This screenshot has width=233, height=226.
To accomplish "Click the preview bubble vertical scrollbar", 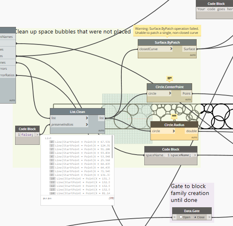I will tap(112, 147).
